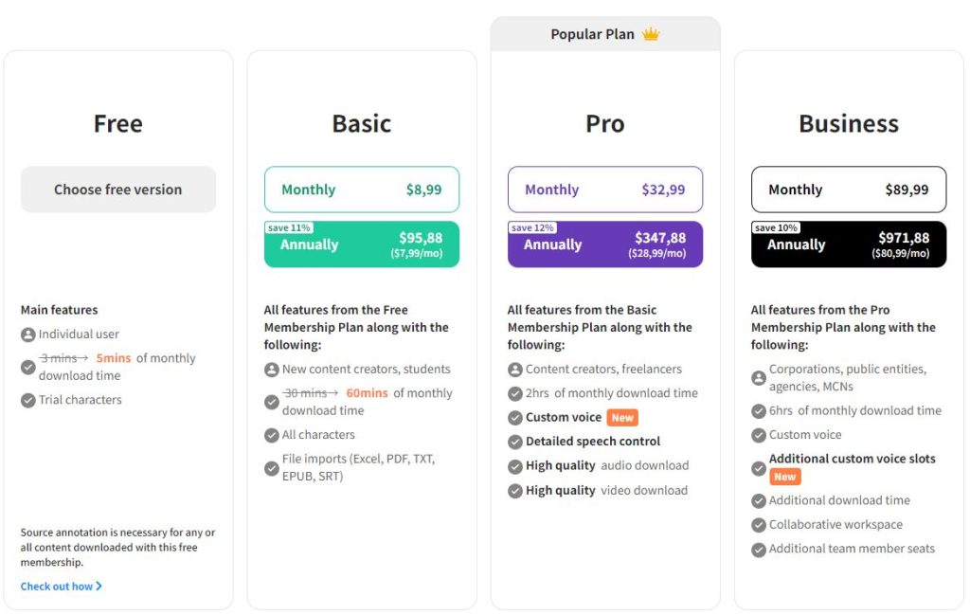The width and height of the screenshot is (970, 615).
Task: Click the checkmark beside Additional team member seats
Action: pos(760,549)
